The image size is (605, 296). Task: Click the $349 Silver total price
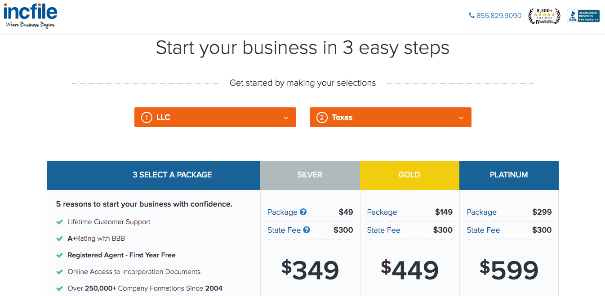(x=310, y=270)
